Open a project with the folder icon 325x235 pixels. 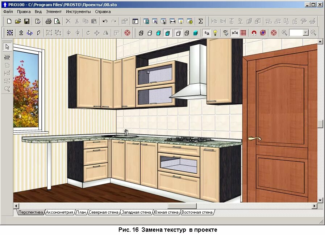(x=18, y=21)
